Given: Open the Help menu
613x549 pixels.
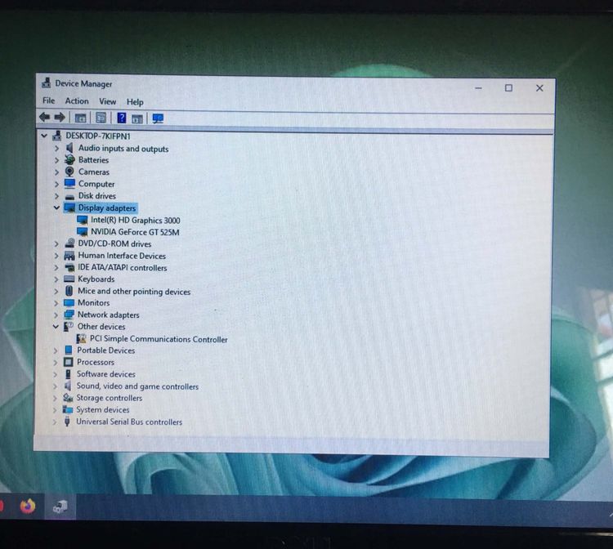Looking at the screenshot, I should (135, 102).
